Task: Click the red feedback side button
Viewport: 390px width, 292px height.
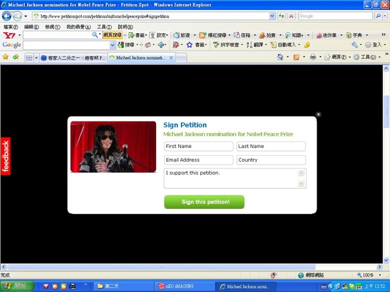Action: (5, 156)
